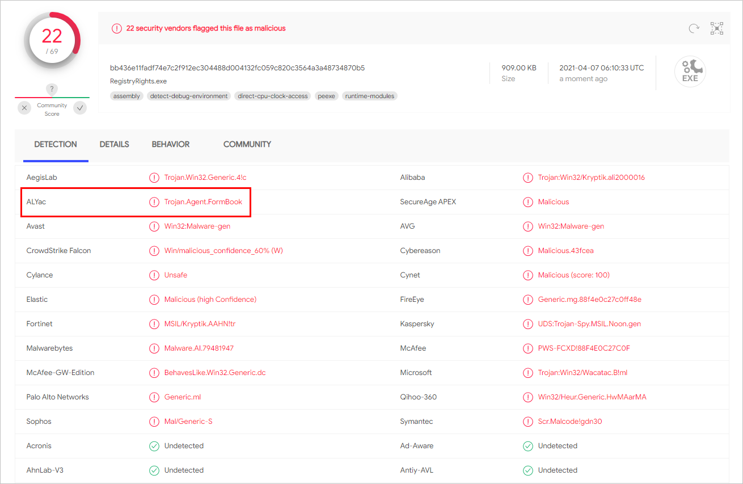Click the warning icon in Microsoft row
The image size is (743, 484).
(x=528, y=373)
